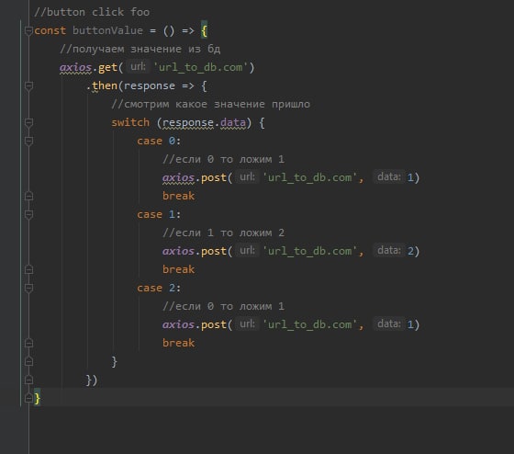Click 'axios' in the axios.get line

point(75,67)
